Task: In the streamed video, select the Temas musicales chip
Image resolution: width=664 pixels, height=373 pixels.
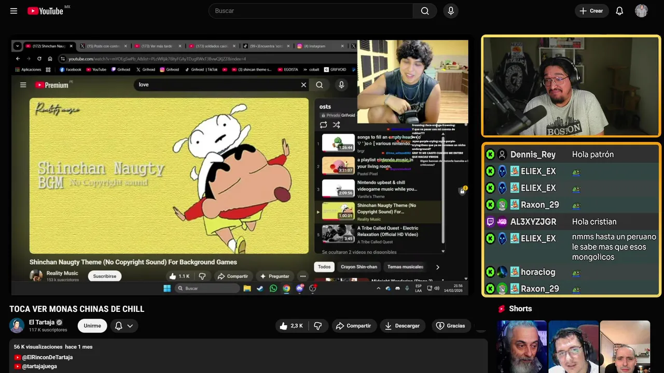Action: (x=405, y=267)
